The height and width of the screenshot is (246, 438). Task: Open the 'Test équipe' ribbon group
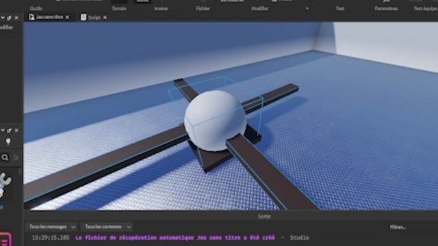click(426, 8)
